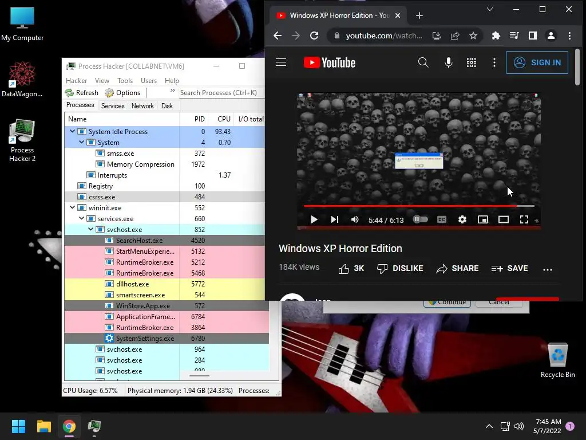
Task: Skip to next video in YouTube player
Action: (335, 219)
